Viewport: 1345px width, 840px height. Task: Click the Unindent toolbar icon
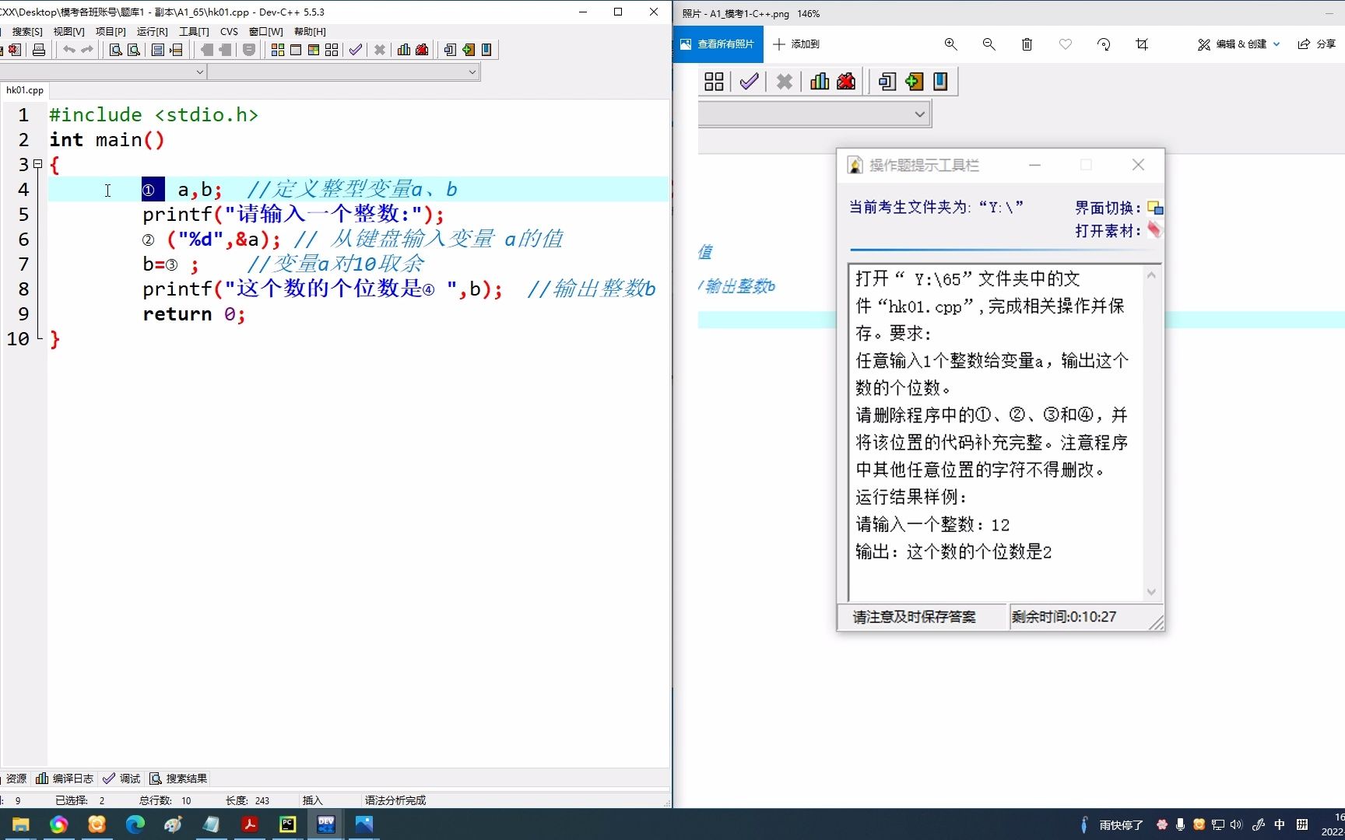click(226, 50)
